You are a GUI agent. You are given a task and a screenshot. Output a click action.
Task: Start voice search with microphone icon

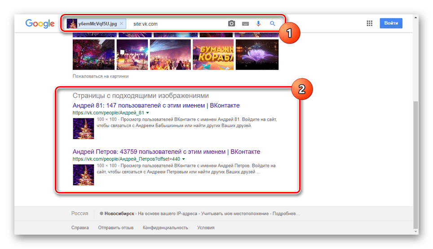[258, 24]
